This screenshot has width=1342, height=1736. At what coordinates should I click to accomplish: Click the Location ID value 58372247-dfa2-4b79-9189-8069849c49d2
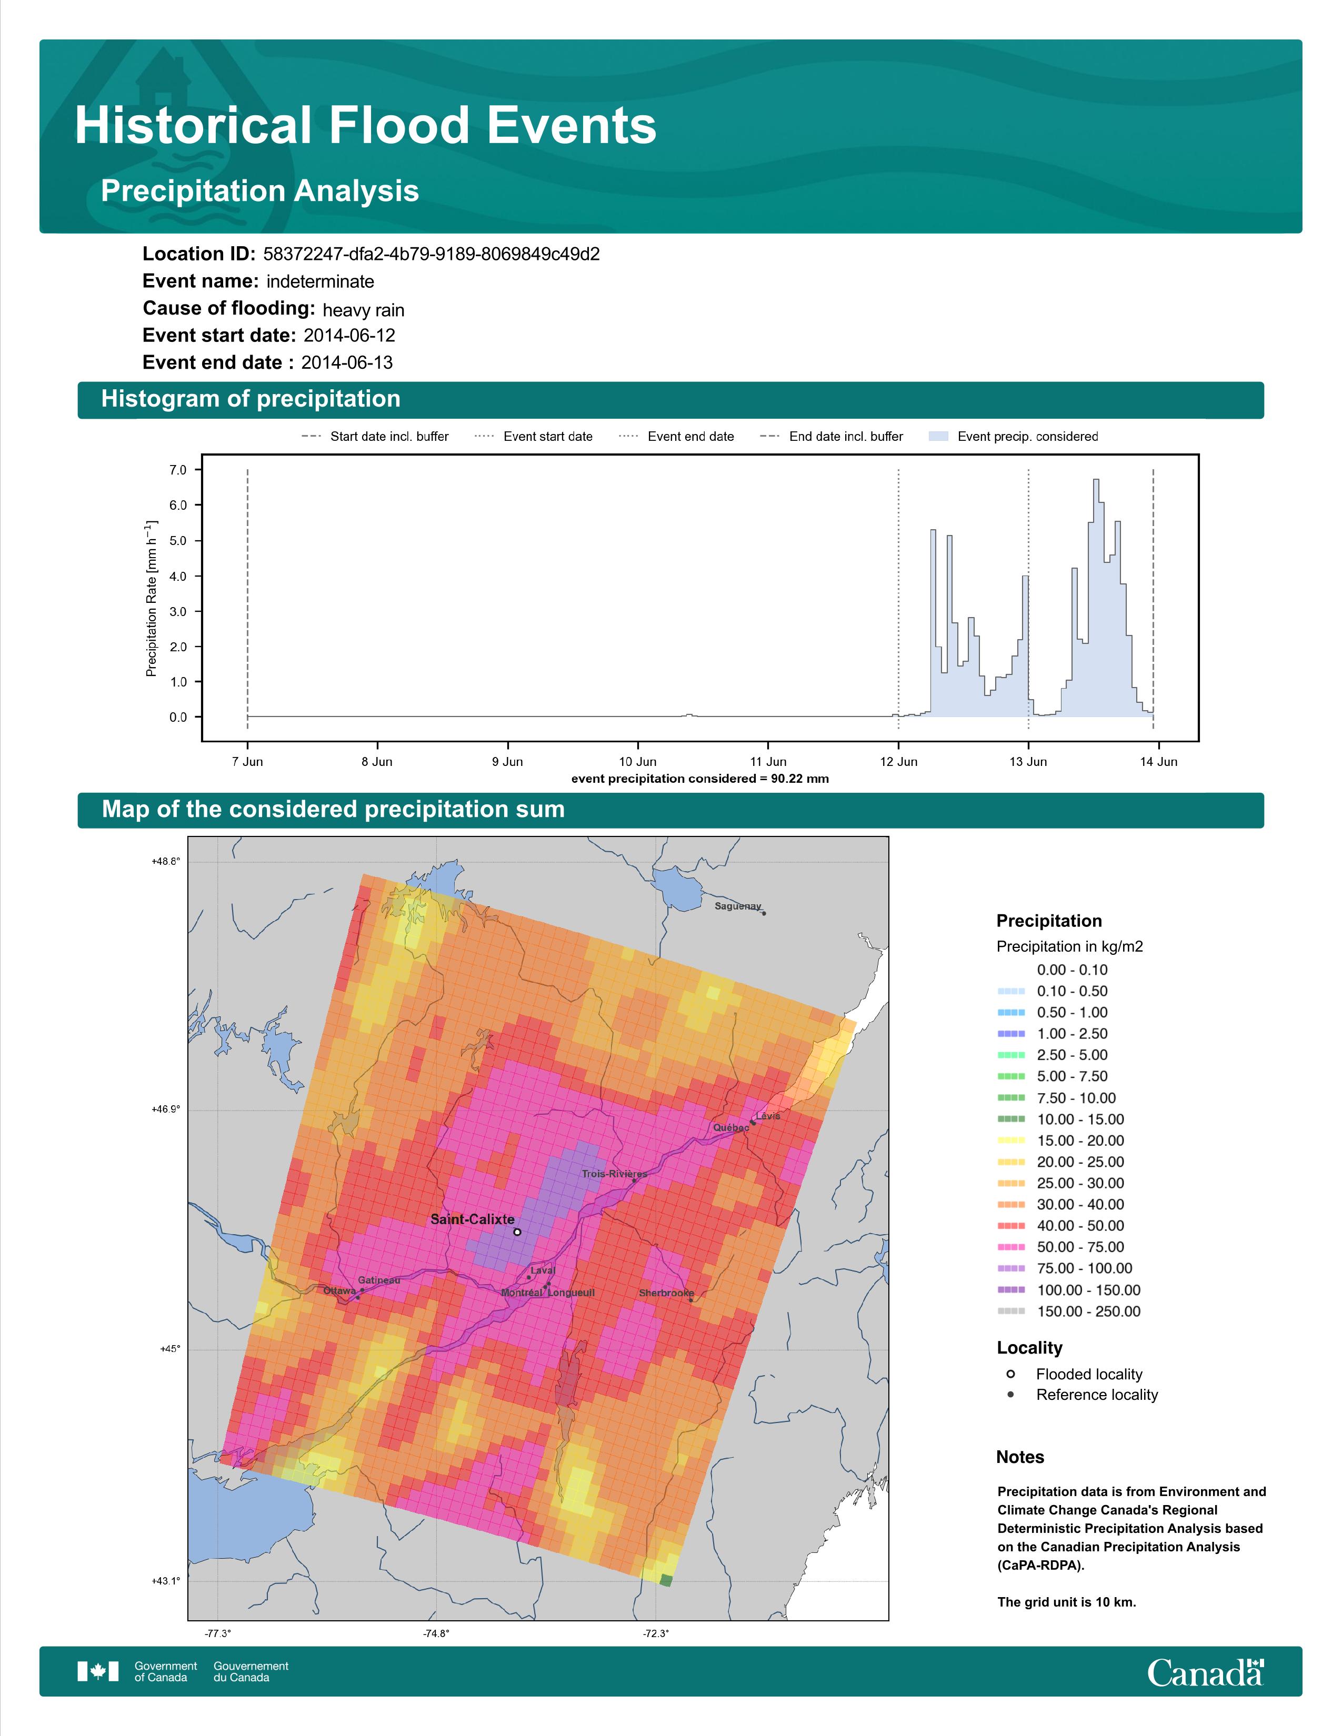tap(431, 255)
